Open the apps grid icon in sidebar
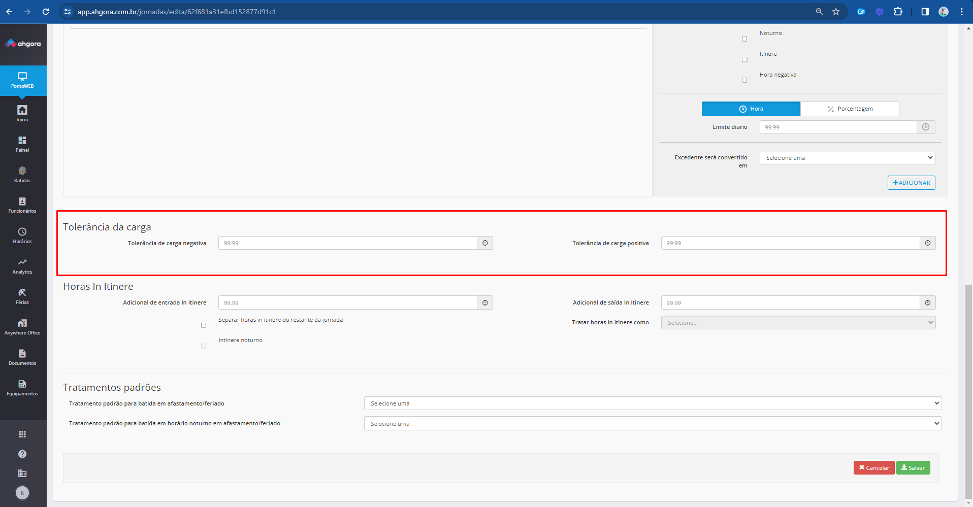 (22, 434)
